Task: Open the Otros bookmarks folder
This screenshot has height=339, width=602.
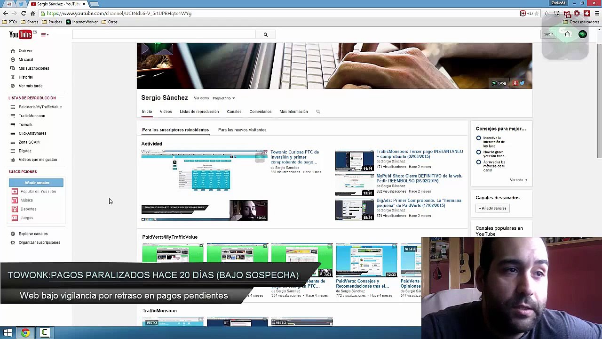Action: click(x=110, y=22)
